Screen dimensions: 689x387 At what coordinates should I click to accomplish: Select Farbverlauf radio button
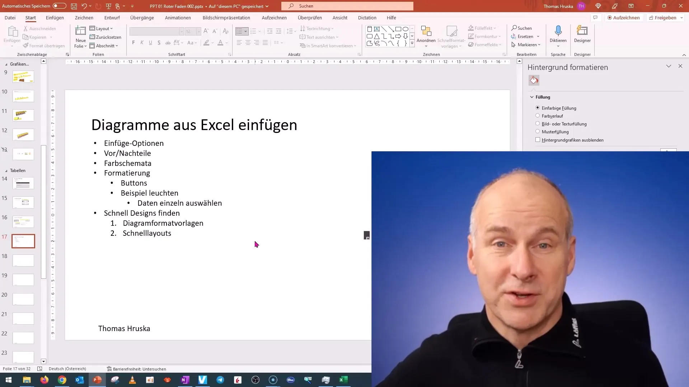point(538,115)
